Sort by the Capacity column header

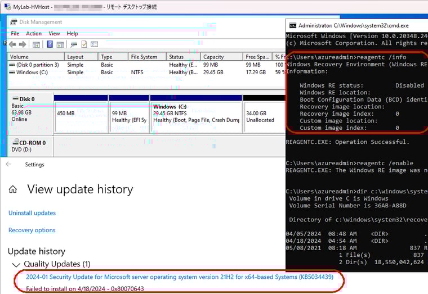(222, 57)
